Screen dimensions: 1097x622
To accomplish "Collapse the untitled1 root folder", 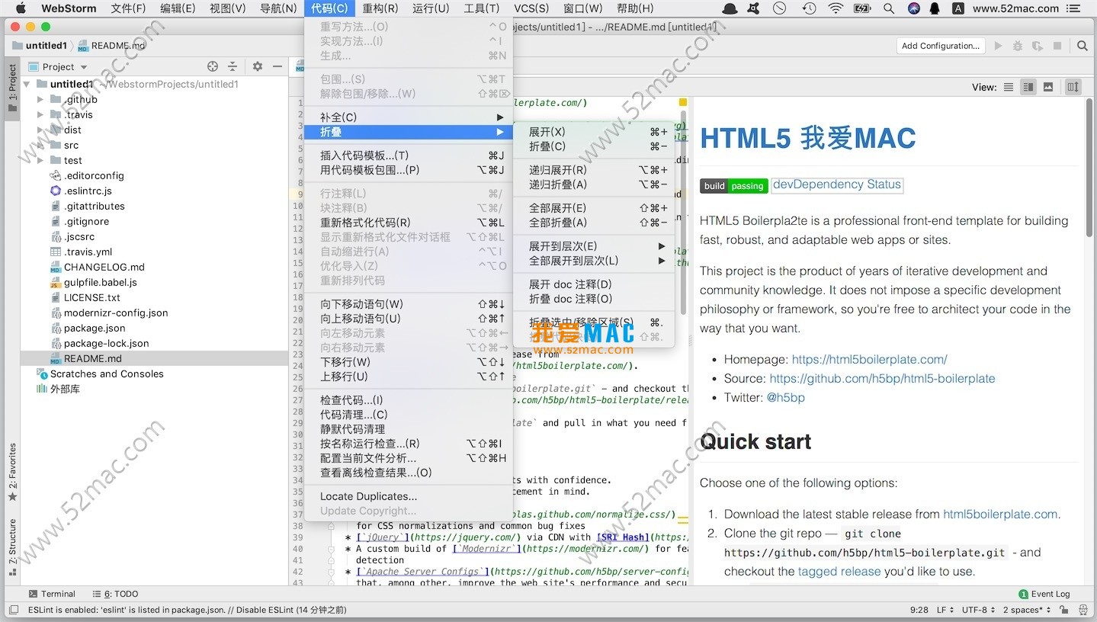I will click(x=27, y=84).
